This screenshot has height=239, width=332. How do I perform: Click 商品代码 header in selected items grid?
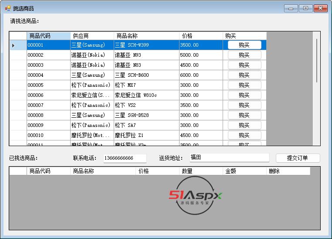tap(48, 171)
